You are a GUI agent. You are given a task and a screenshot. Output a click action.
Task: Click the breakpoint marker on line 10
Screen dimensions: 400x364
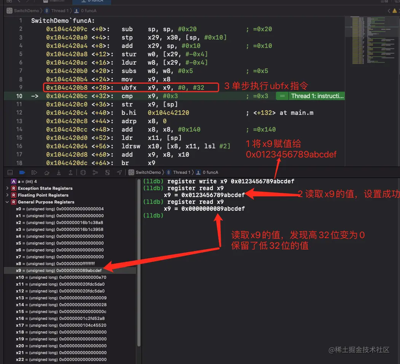pos(34,96)
